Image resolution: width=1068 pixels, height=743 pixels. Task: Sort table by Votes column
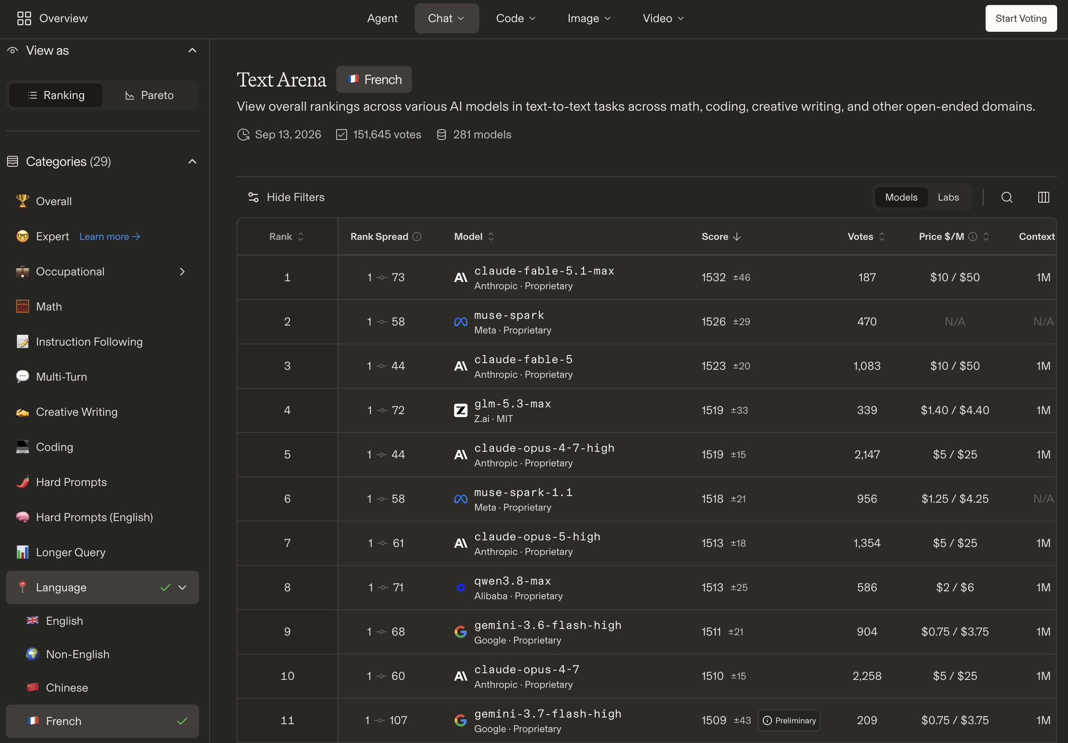(866, 237)
